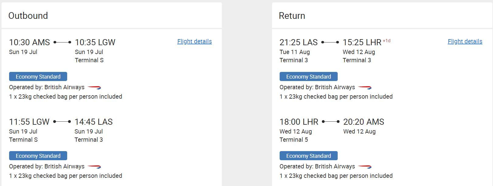The width and height of the screenshot is (493, 186).
Task: Select Economy Standard badge for LAS-LHR flight
Action: pyautogui.click(x=309, y=76)
